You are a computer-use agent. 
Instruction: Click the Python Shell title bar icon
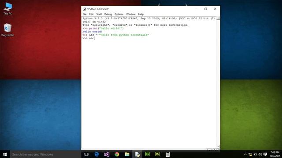[x=84, y=9]
